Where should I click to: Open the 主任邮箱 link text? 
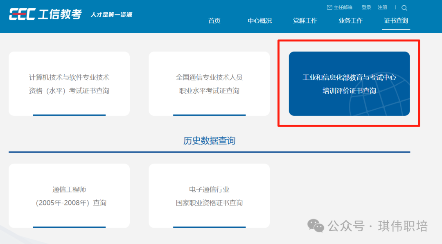tap(343, 8)
